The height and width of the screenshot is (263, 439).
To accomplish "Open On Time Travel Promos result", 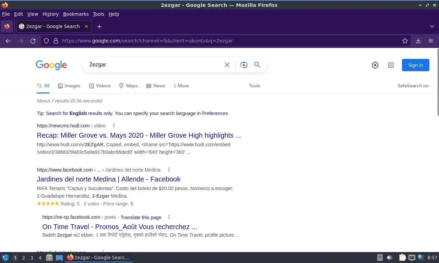I will [120, 227].
